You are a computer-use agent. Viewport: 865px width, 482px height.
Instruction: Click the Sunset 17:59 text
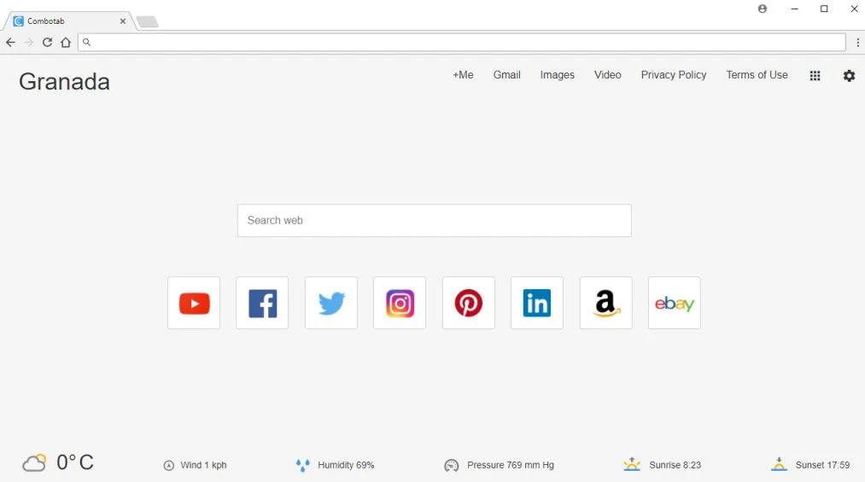[x=822, y=466]
